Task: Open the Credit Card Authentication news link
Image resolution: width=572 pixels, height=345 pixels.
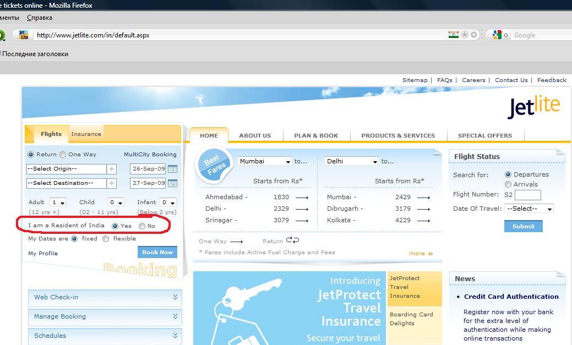Action: tap(511, 296)
